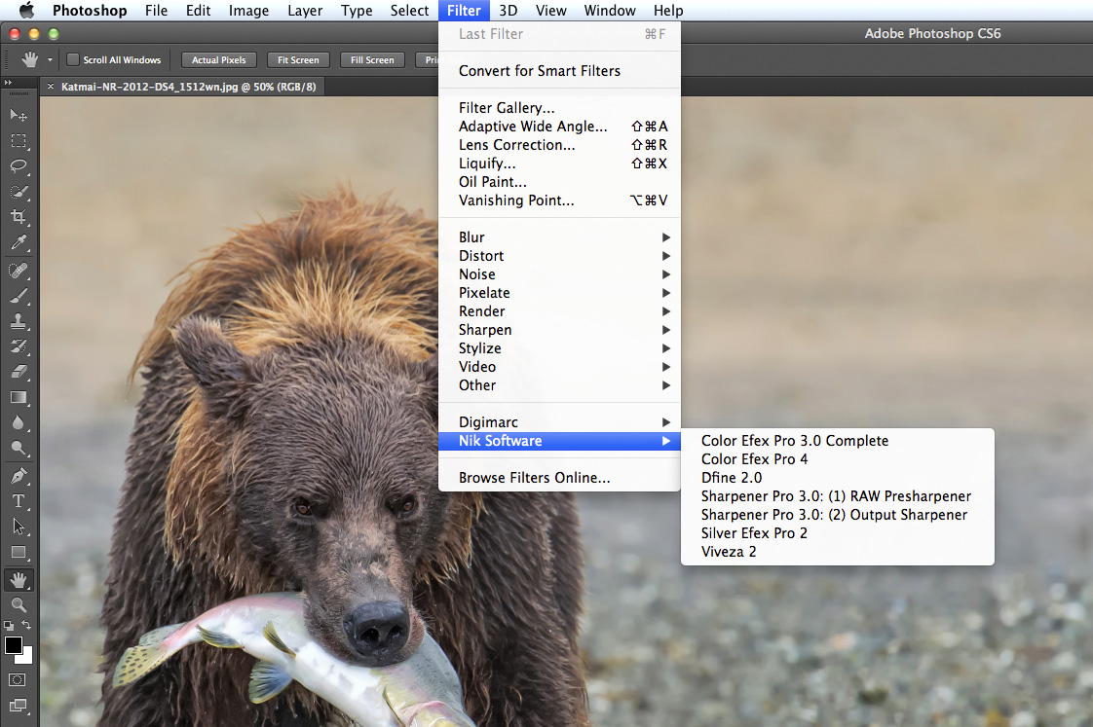Viewport: 1093px width, 727px height.
Task: Choose Lens Correction filter
Action: click(x=560, y=145)
